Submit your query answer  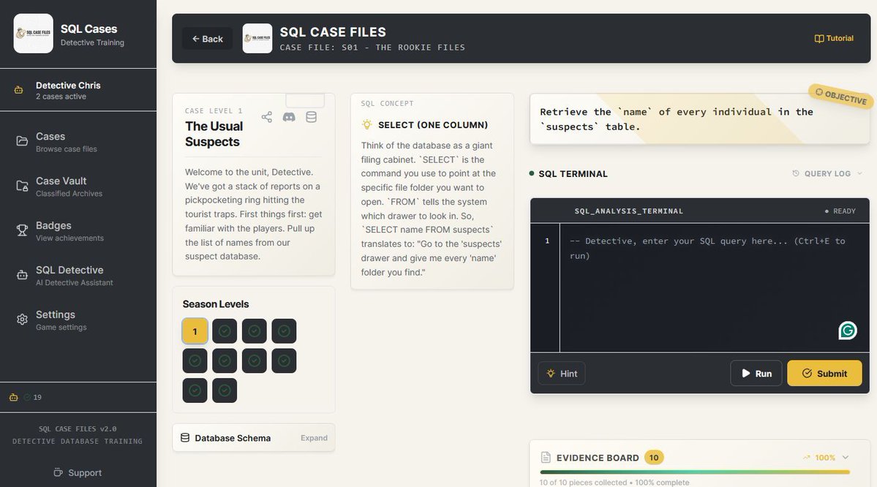click(x=824, y=373)
